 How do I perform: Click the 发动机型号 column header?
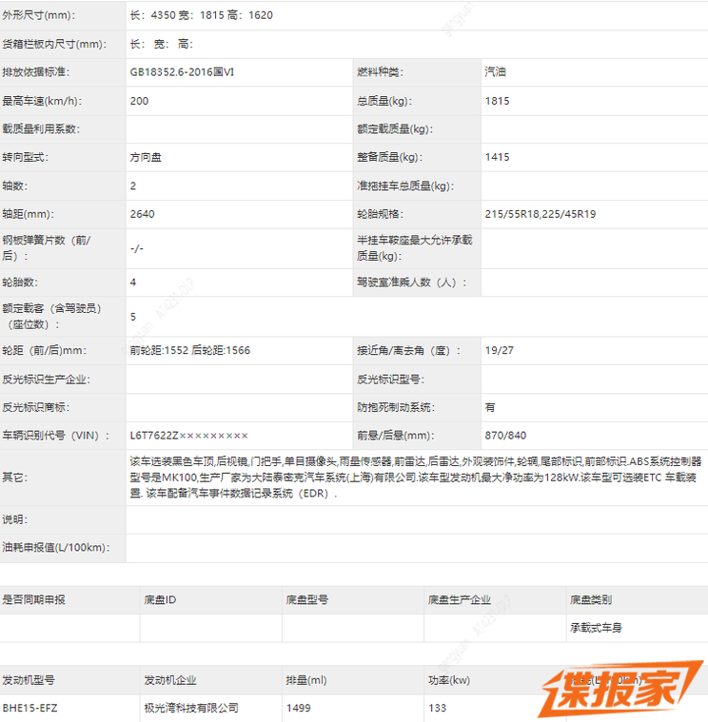tap(29, 680)
